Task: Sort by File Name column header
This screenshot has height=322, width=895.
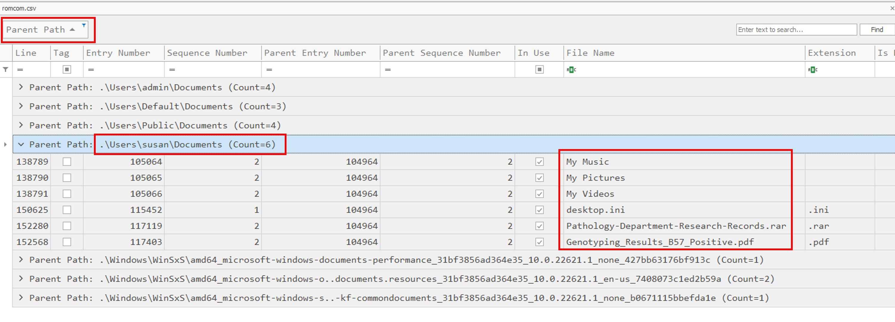Action: click(x=590, y=53)
